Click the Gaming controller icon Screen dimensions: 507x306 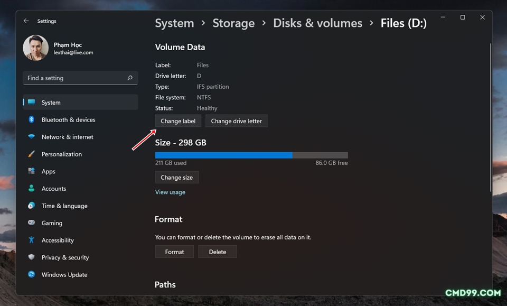pos(31,222)
